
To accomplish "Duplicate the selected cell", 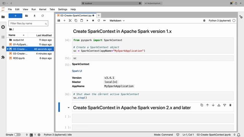I will 202,105.
